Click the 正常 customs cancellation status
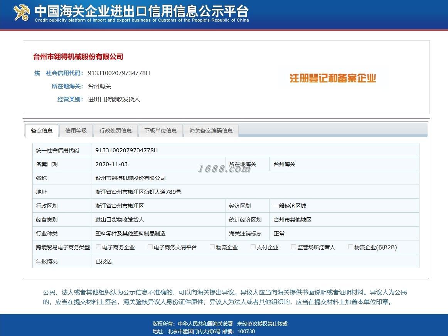The height and width of the screenshot is (336, 448). pyautogui.click(x=279, y=234)
